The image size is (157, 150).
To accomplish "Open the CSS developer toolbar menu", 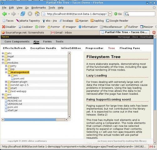I will [40, 27].
